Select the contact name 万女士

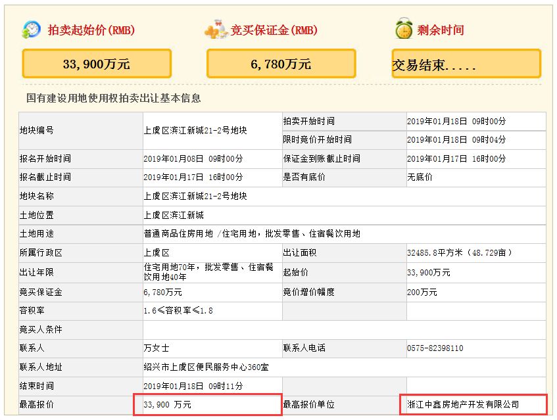click(x=157, y=348)
